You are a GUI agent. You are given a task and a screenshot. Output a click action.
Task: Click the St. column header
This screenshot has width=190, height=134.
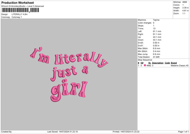pos(149,63)
